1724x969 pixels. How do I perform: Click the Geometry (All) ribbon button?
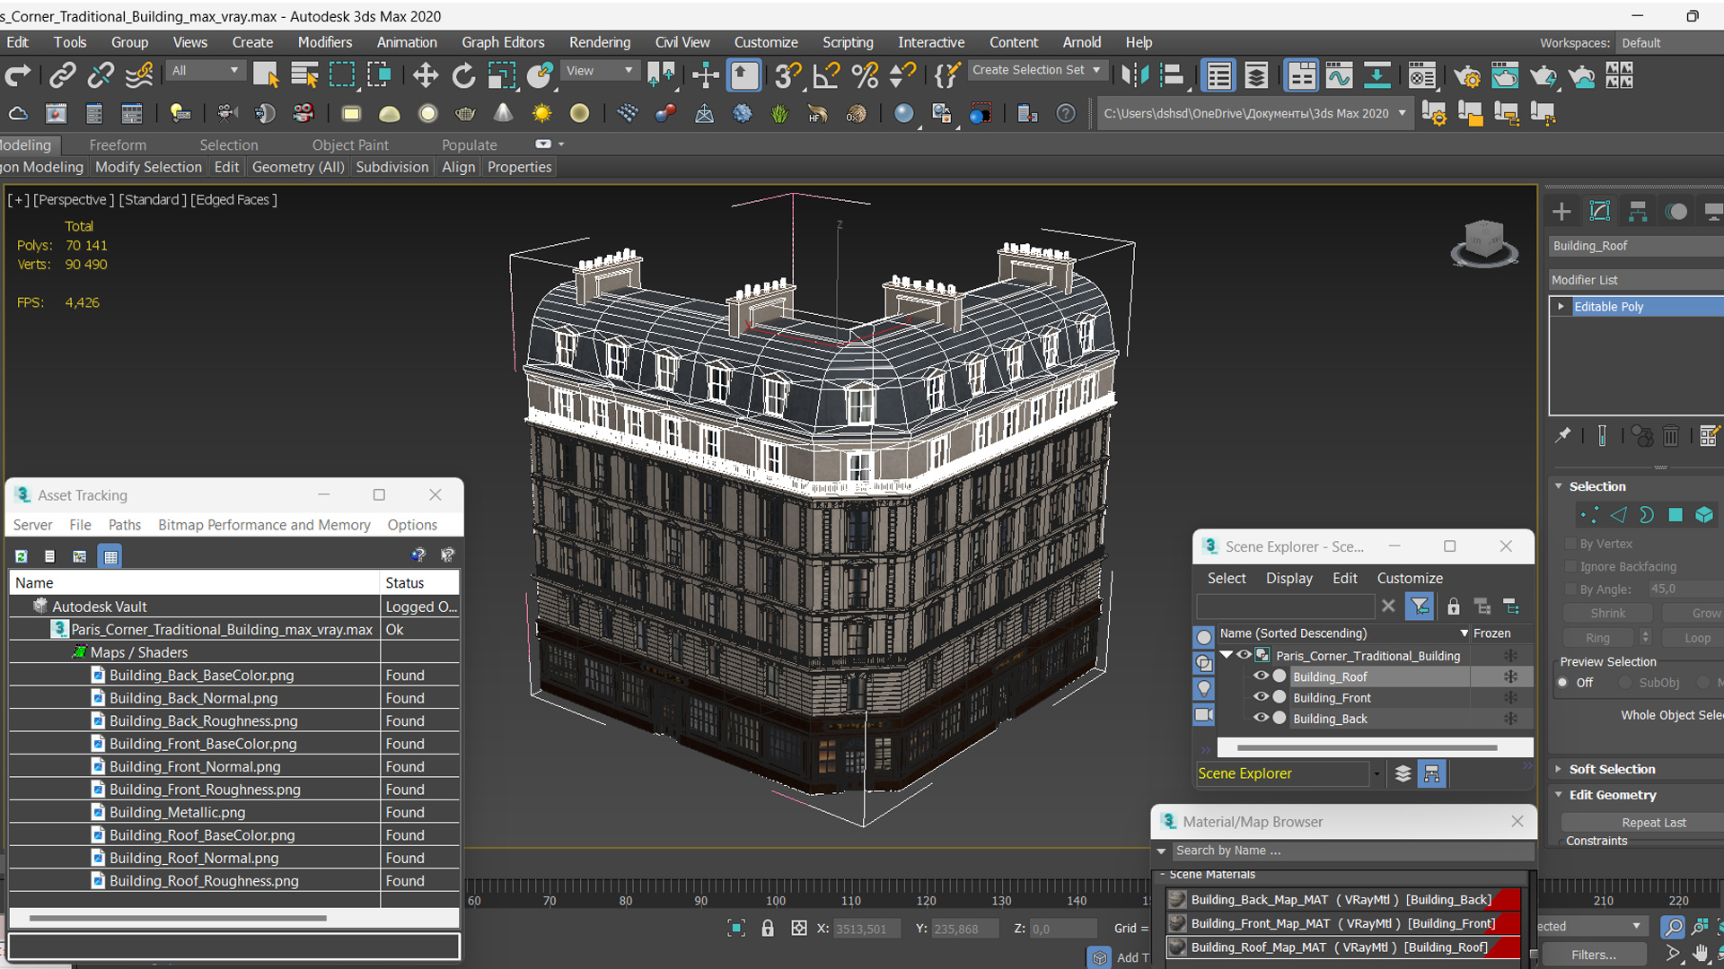[x=298, y=167]
